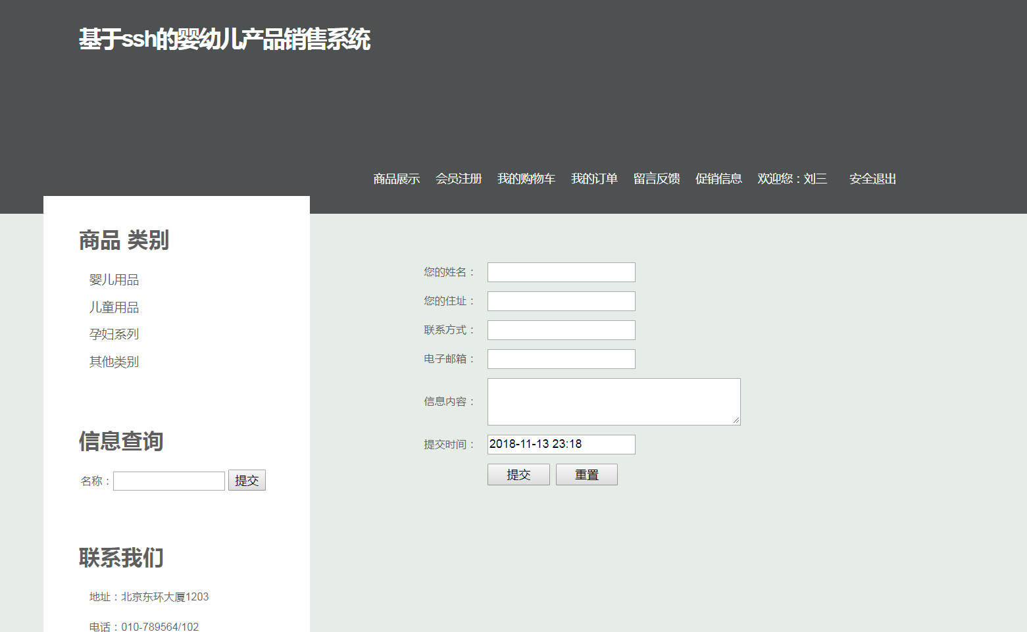This screenshot has height=632, width=1027.
Task: Click the 信息查询 heading
Action: coord(121,441)
